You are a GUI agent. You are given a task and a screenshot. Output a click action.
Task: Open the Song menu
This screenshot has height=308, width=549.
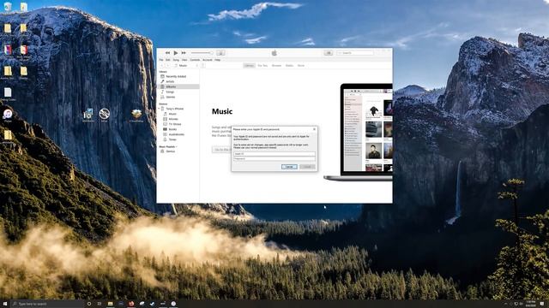[176, 60]
